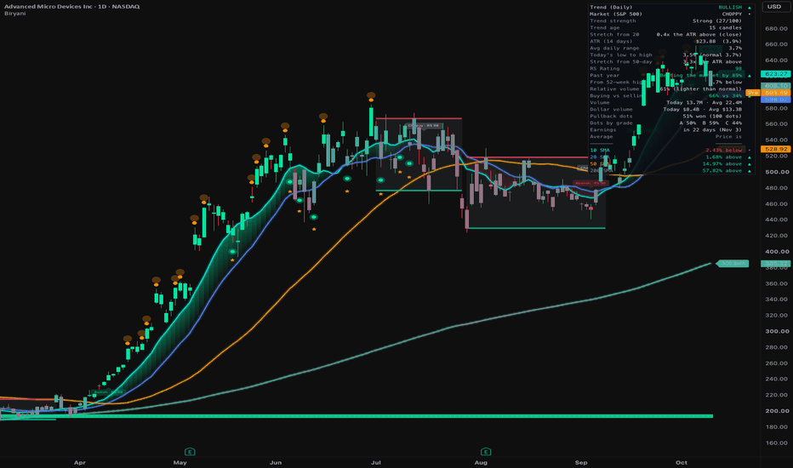
Task: Select the red resistance line above July range
Action: tap(419, 118)
